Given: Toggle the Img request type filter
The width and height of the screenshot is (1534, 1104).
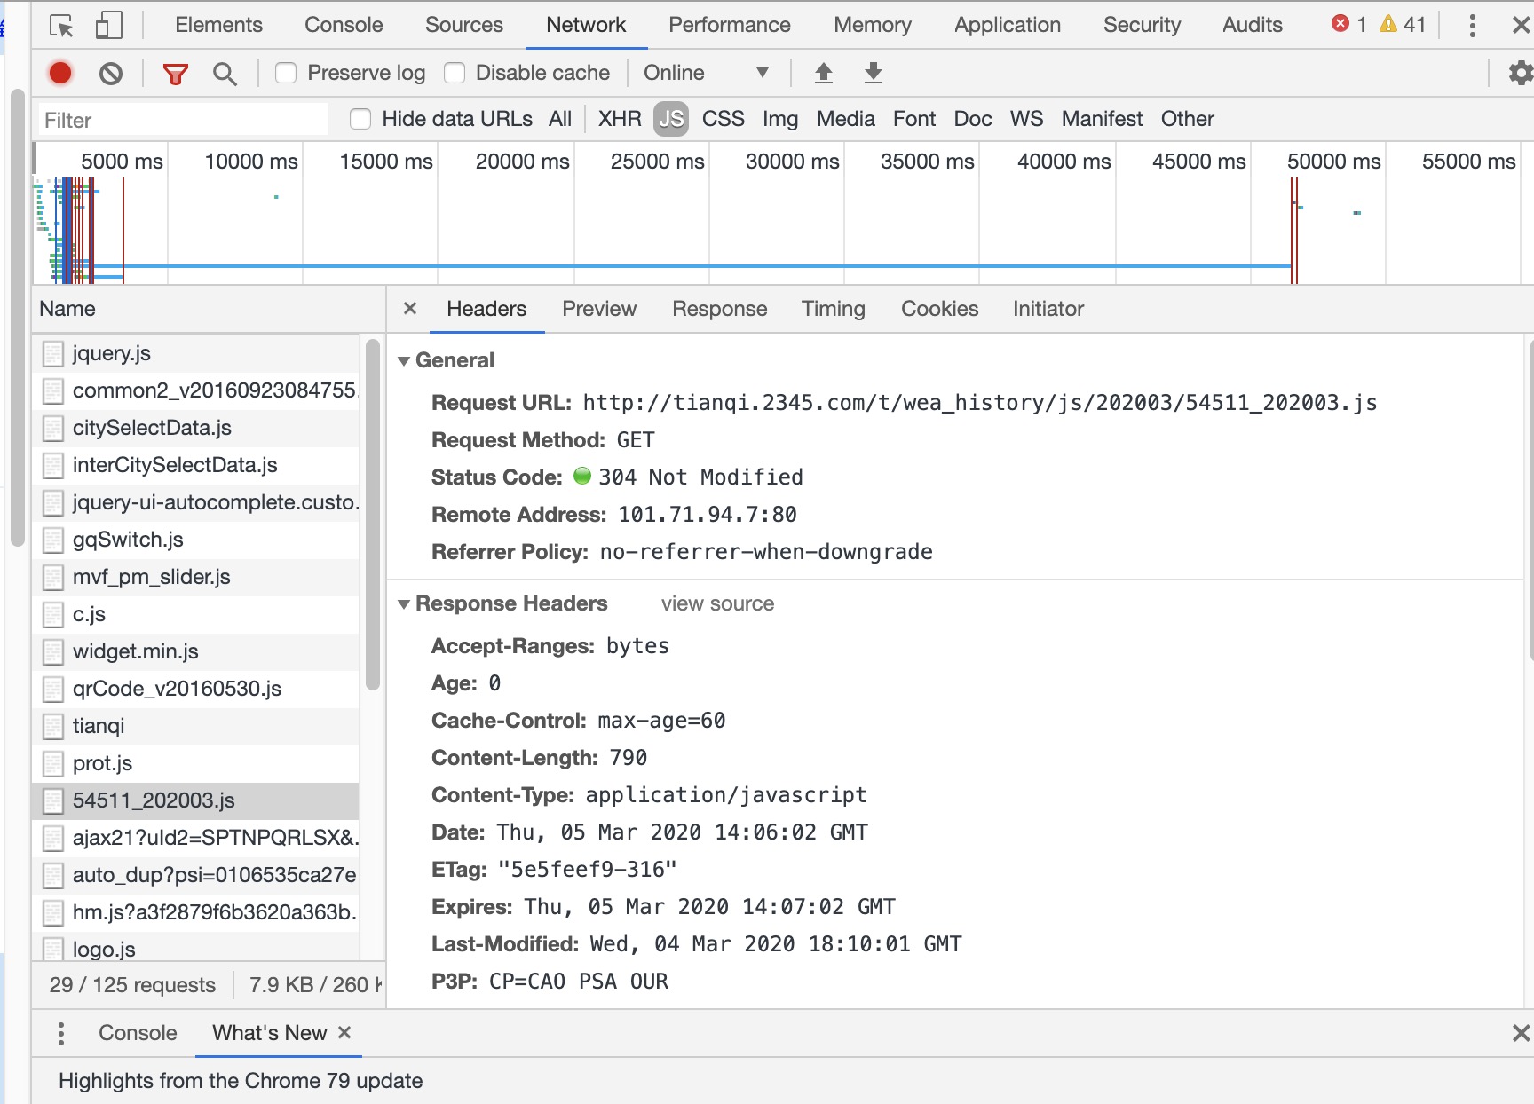Looking at the screenshot, I should (780, 119).
